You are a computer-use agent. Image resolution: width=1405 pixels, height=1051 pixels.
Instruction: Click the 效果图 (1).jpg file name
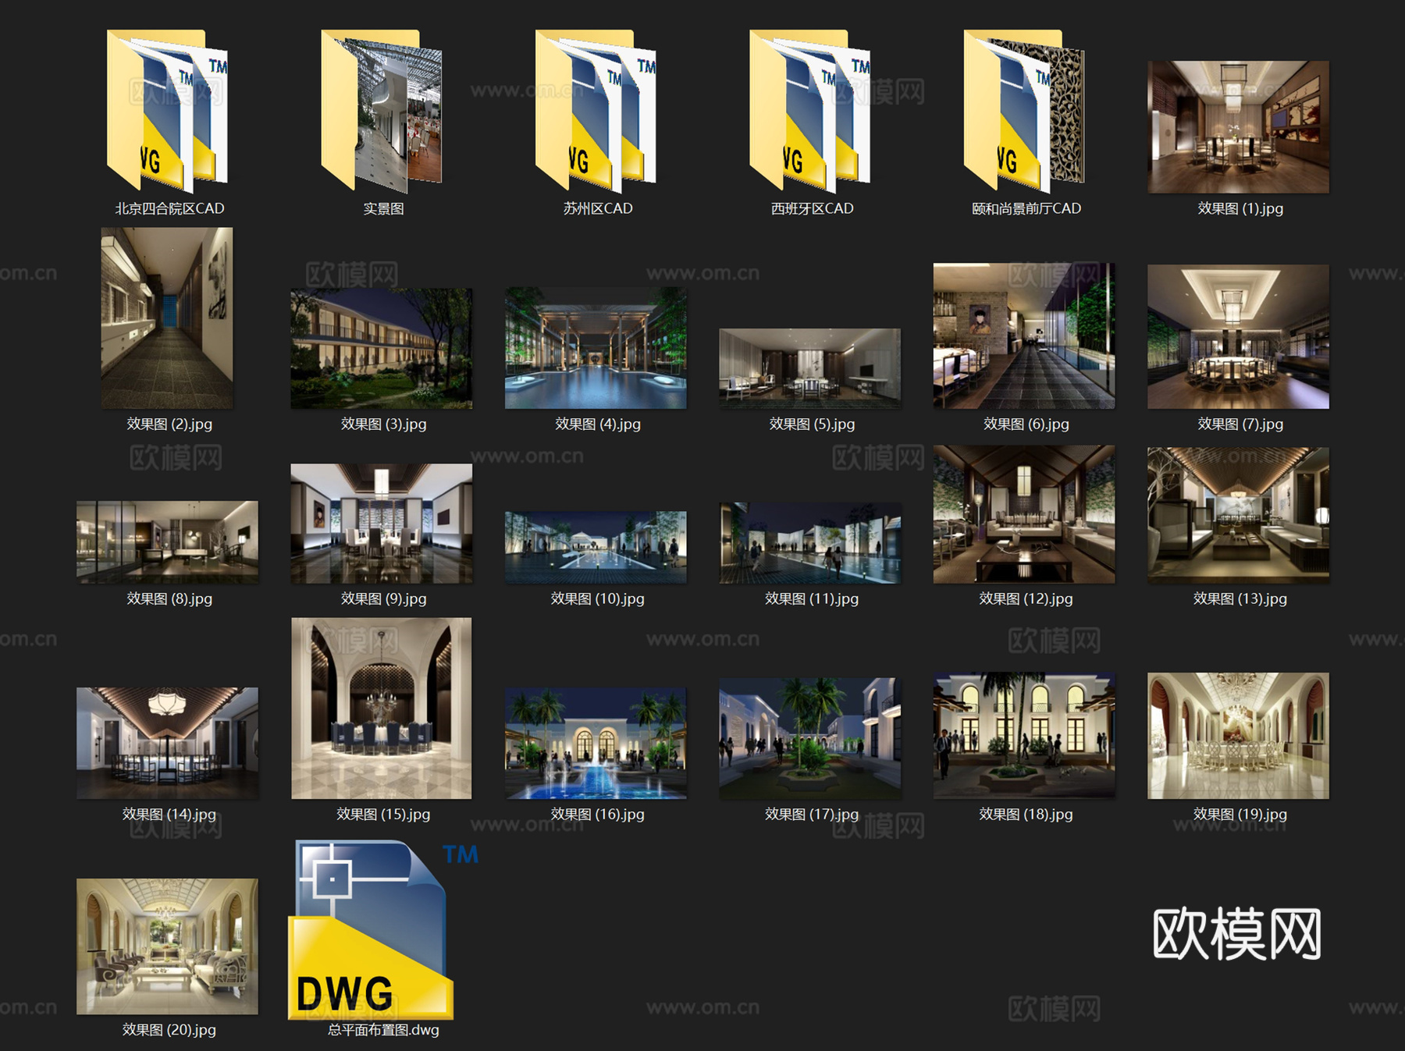point(1240,209)
